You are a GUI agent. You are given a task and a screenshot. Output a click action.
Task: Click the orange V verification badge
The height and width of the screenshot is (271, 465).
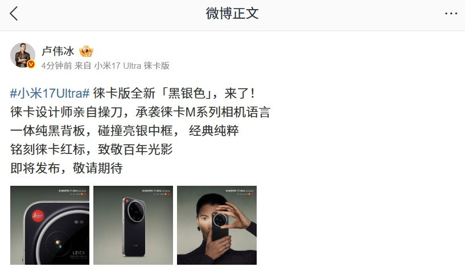point(31,64)
